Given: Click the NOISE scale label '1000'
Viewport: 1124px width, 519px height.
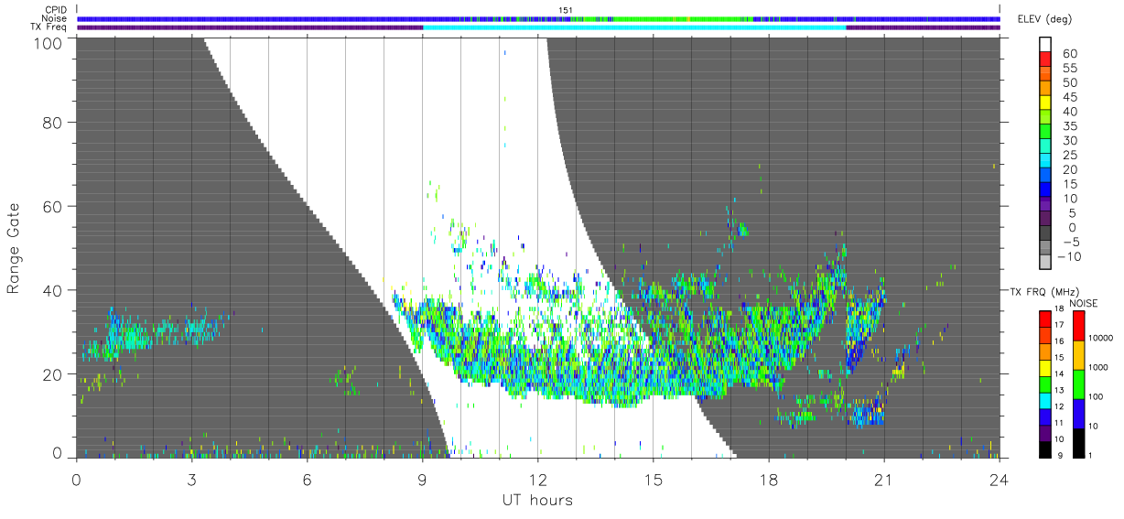Looking at the screenshot, I should coord(1099,367).
